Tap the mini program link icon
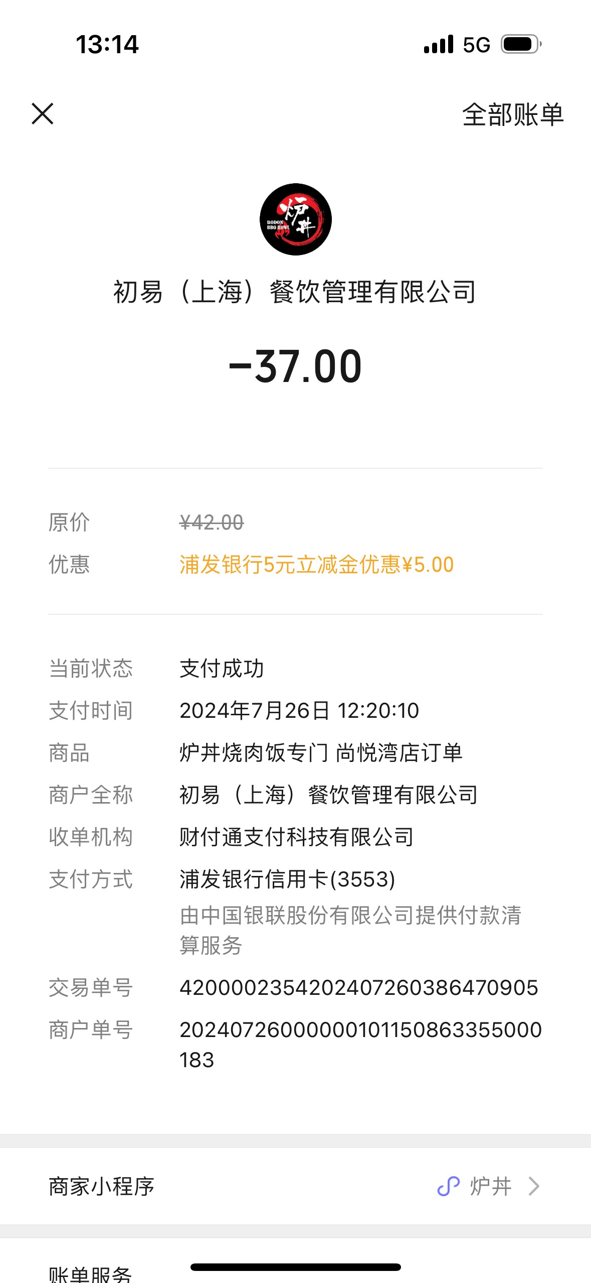Viewport: 591px width, 1283px height. tap(449, 1187)
